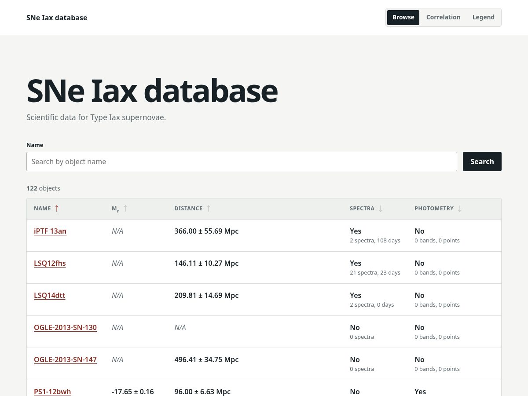Click the Distance column sort arrow
The width and height of the screenshot is (528, 396).
point(209,209)
